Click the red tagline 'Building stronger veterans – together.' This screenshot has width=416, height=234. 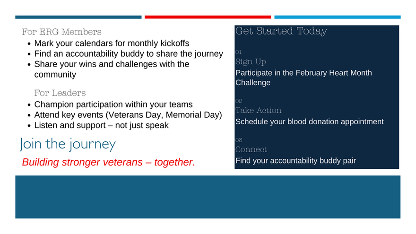[108, 162]
